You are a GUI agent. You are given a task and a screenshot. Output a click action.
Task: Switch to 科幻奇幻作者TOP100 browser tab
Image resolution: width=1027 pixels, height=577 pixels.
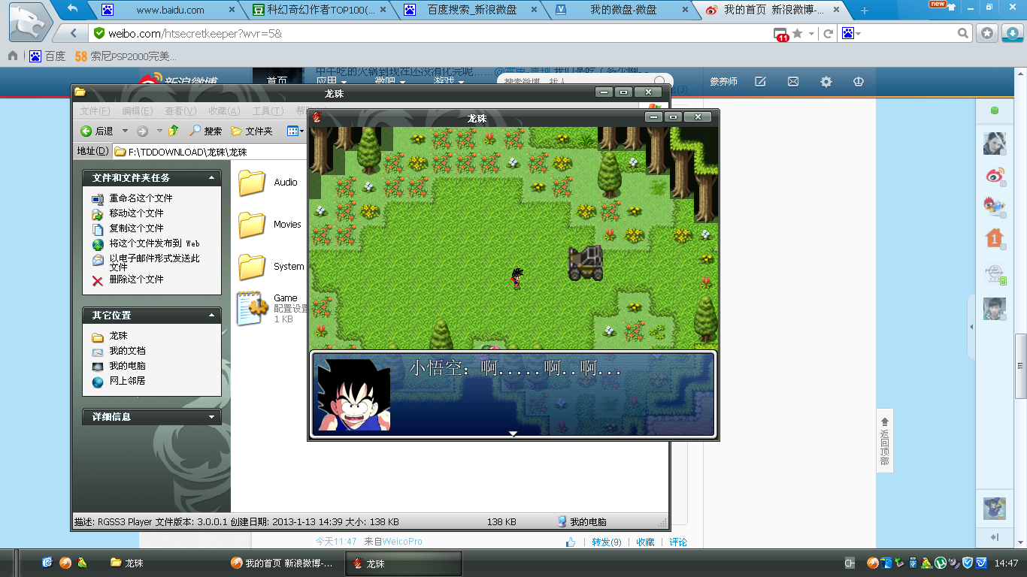pyautogui.click(x=320, y=10)
